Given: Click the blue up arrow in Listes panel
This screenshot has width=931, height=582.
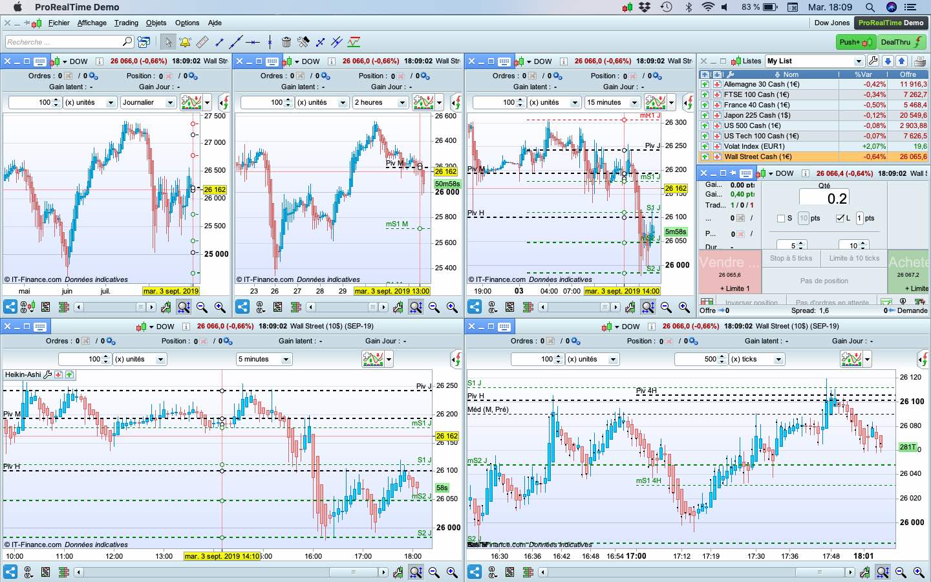Looking at the screenshot, I should (902, 61).
